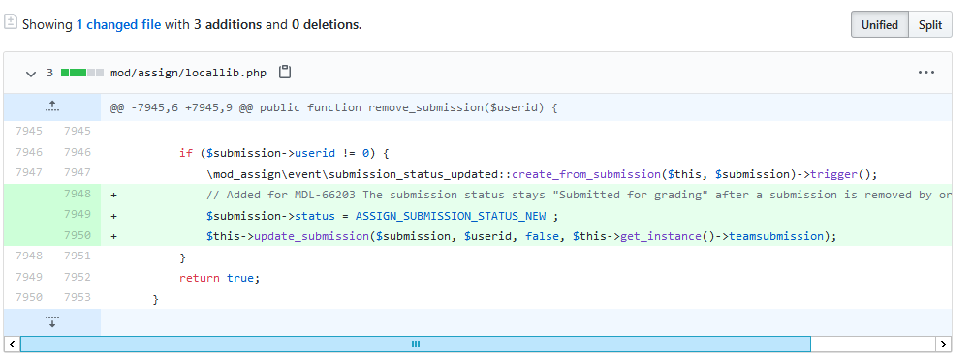Select new line number 7949

tap(77, 215)
